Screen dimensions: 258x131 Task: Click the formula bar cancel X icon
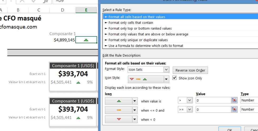22,1
